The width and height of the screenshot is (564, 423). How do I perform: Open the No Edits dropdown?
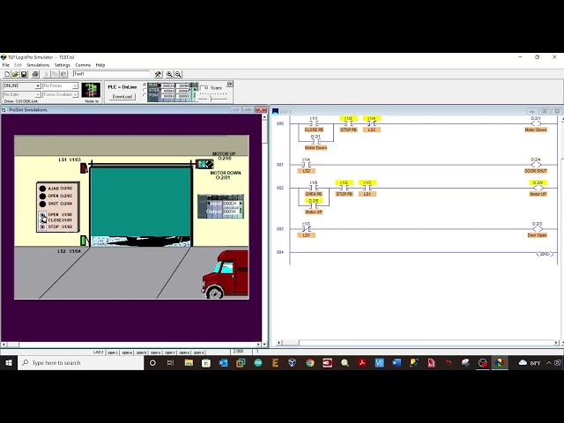pos(21,94)
